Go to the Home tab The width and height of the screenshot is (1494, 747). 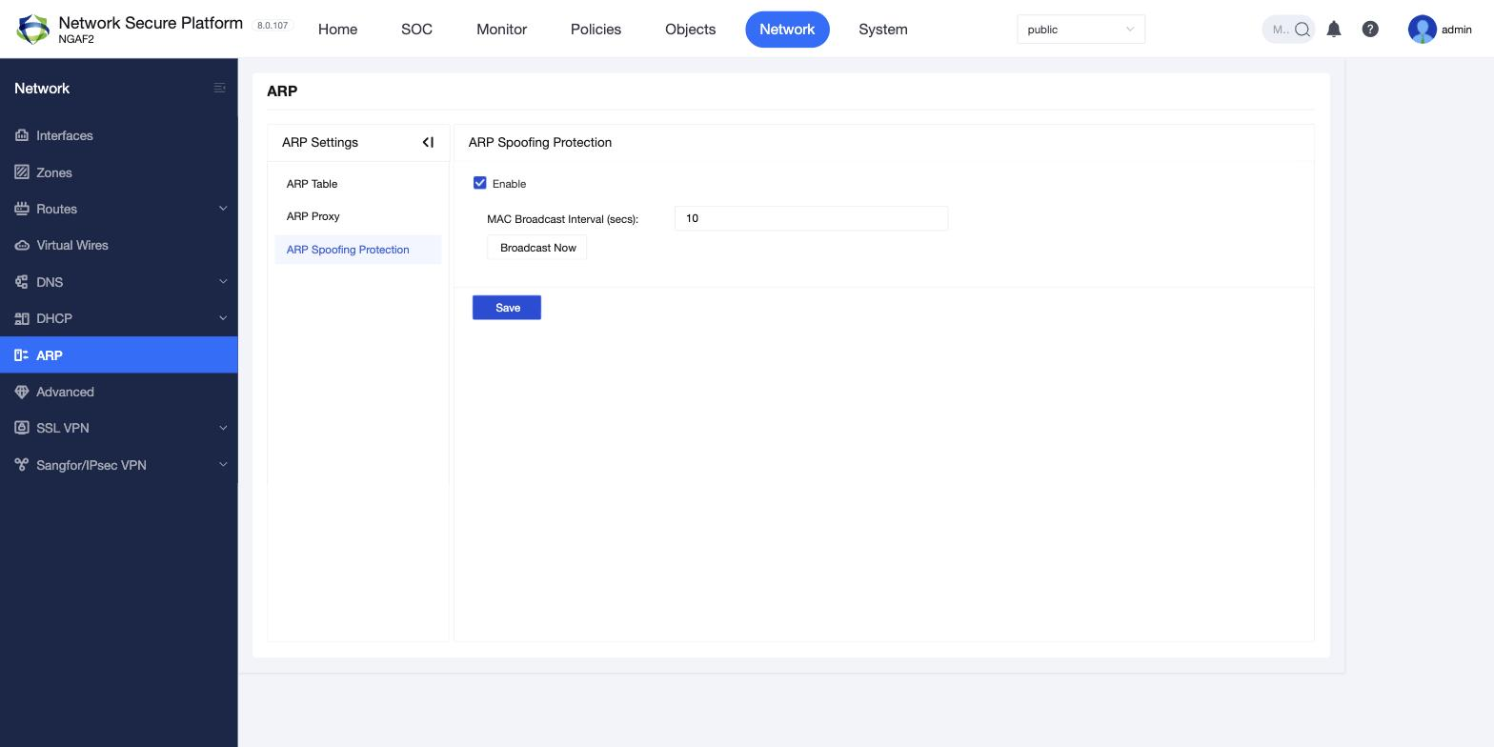(338, 30)
